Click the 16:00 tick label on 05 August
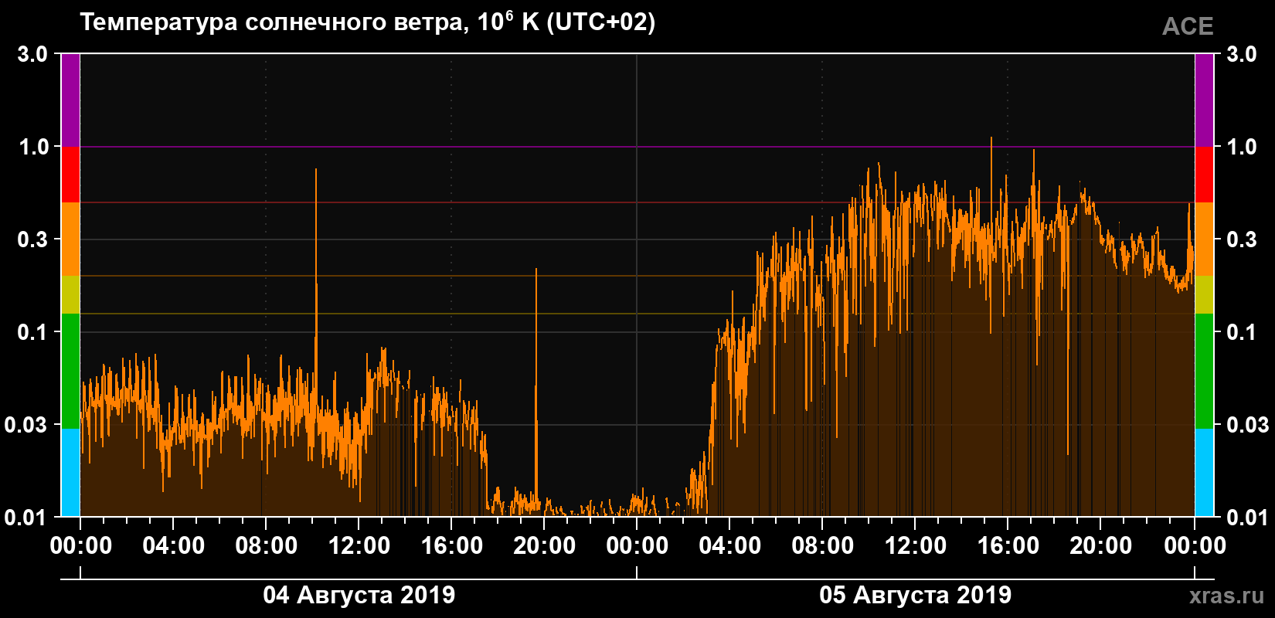Viewport: 1275px width, 618px height. [1008, 545]
